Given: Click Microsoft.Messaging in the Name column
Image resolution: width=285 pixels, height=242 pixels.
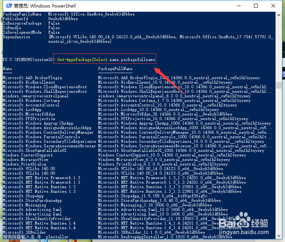Looking at the screenshot, I should (25, 205).
